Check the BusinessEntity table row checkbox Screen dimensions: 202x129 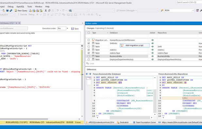click(x=89, y=56)
